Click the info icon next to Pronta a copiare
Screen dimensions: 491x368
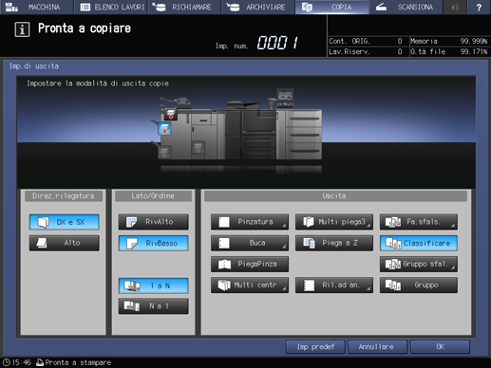click(22, 29)
